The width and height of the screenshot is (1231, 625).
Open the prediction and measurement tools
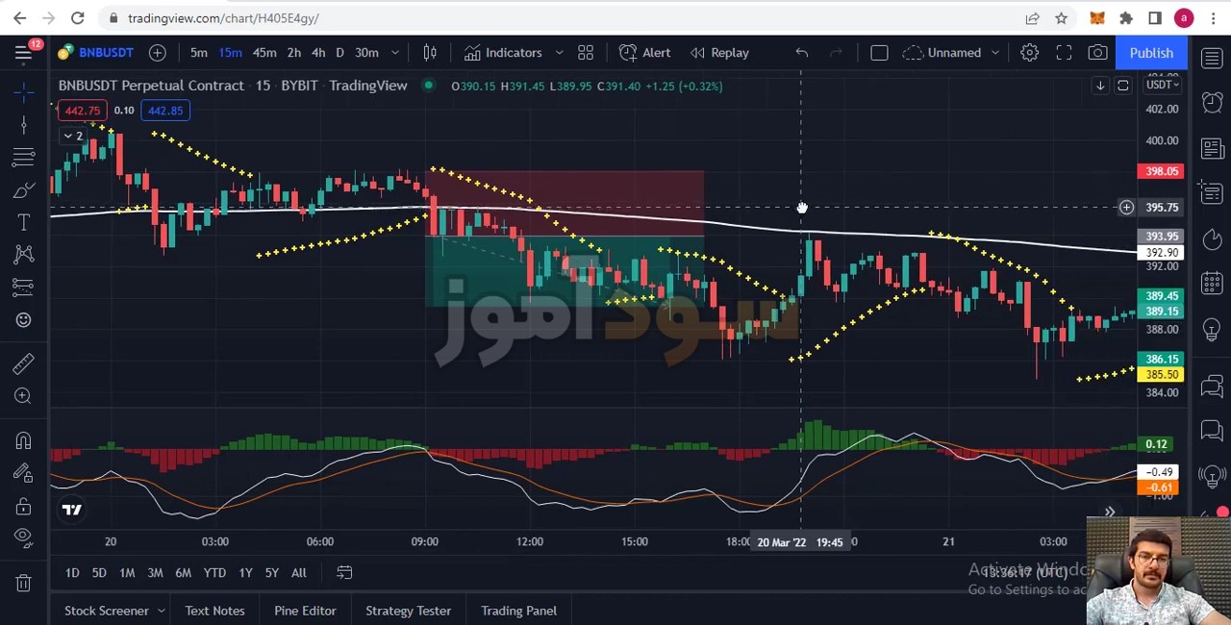coord(24,287)
